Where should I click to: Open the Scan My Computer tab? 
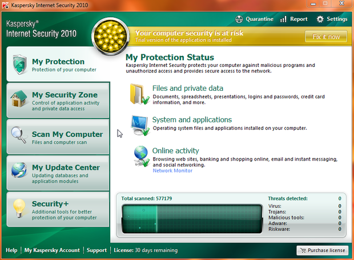pos(58,137)
